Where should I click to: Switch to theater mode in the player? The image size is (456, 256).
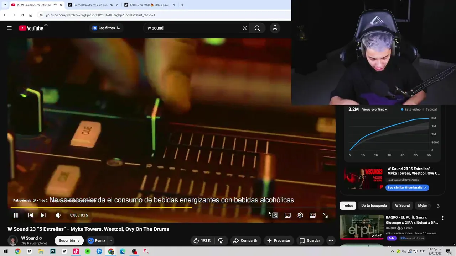[x=312, y=215]
